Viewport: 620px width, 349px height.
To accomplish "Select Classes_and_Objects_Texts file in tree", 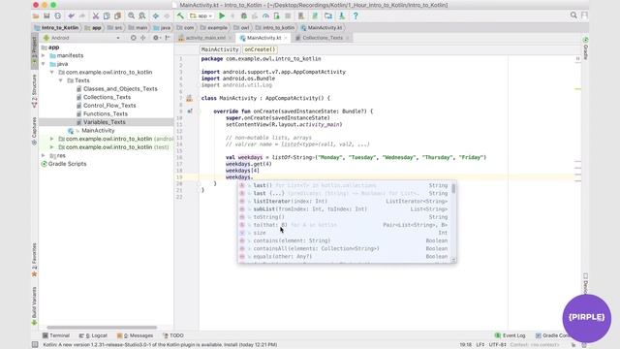I will tap(120, 88).
